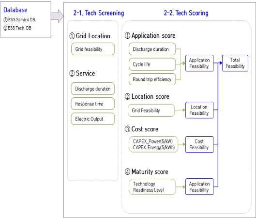Viewport: 256px width, 218px height.
Task: Click the CAPEX_Power and CAPEX_Energy box
Action: (x=153, y=144)
